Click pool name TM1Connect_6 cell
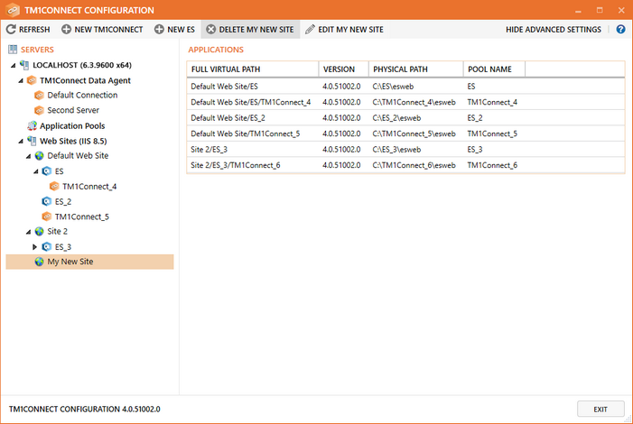 tap(492, 165)
